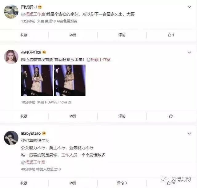Click 评论 under 百忧解·J post
197x188 pixels.
pyautogui.click(x=122, y=35)
